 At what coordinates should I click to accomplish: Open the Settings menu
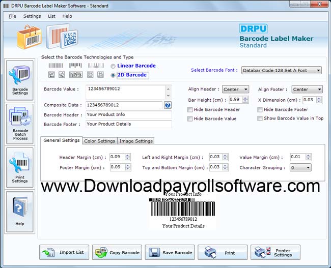pos(32,16)
